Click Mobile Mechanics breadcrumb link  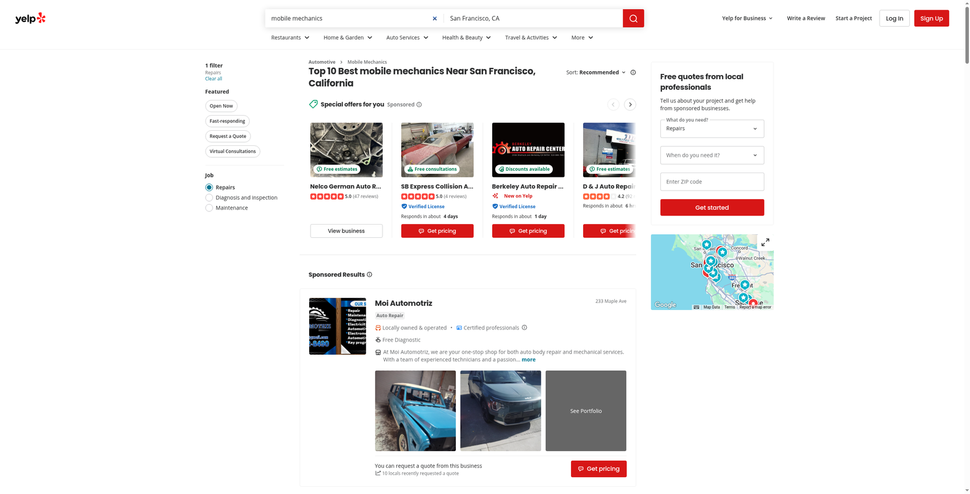pyautogui.click(x=367, y=62)
